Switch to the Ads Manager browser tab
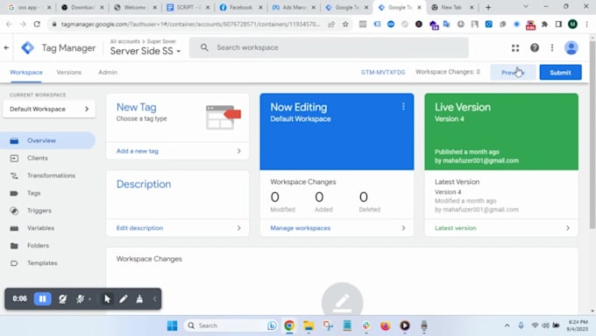 (293, 7)
